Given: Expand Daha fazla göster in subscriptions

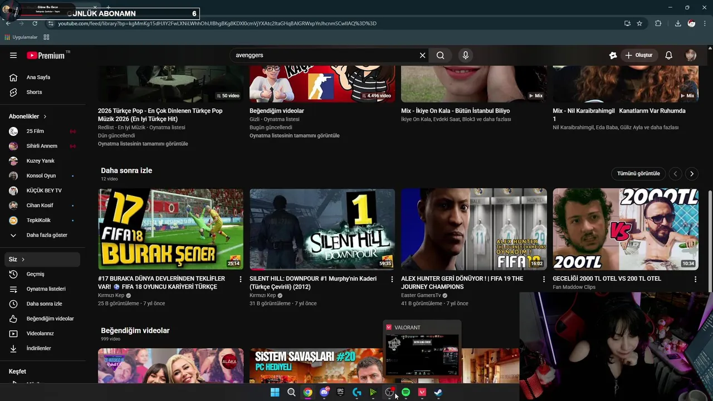Looking at the screenshot, I should click(43, 235).
